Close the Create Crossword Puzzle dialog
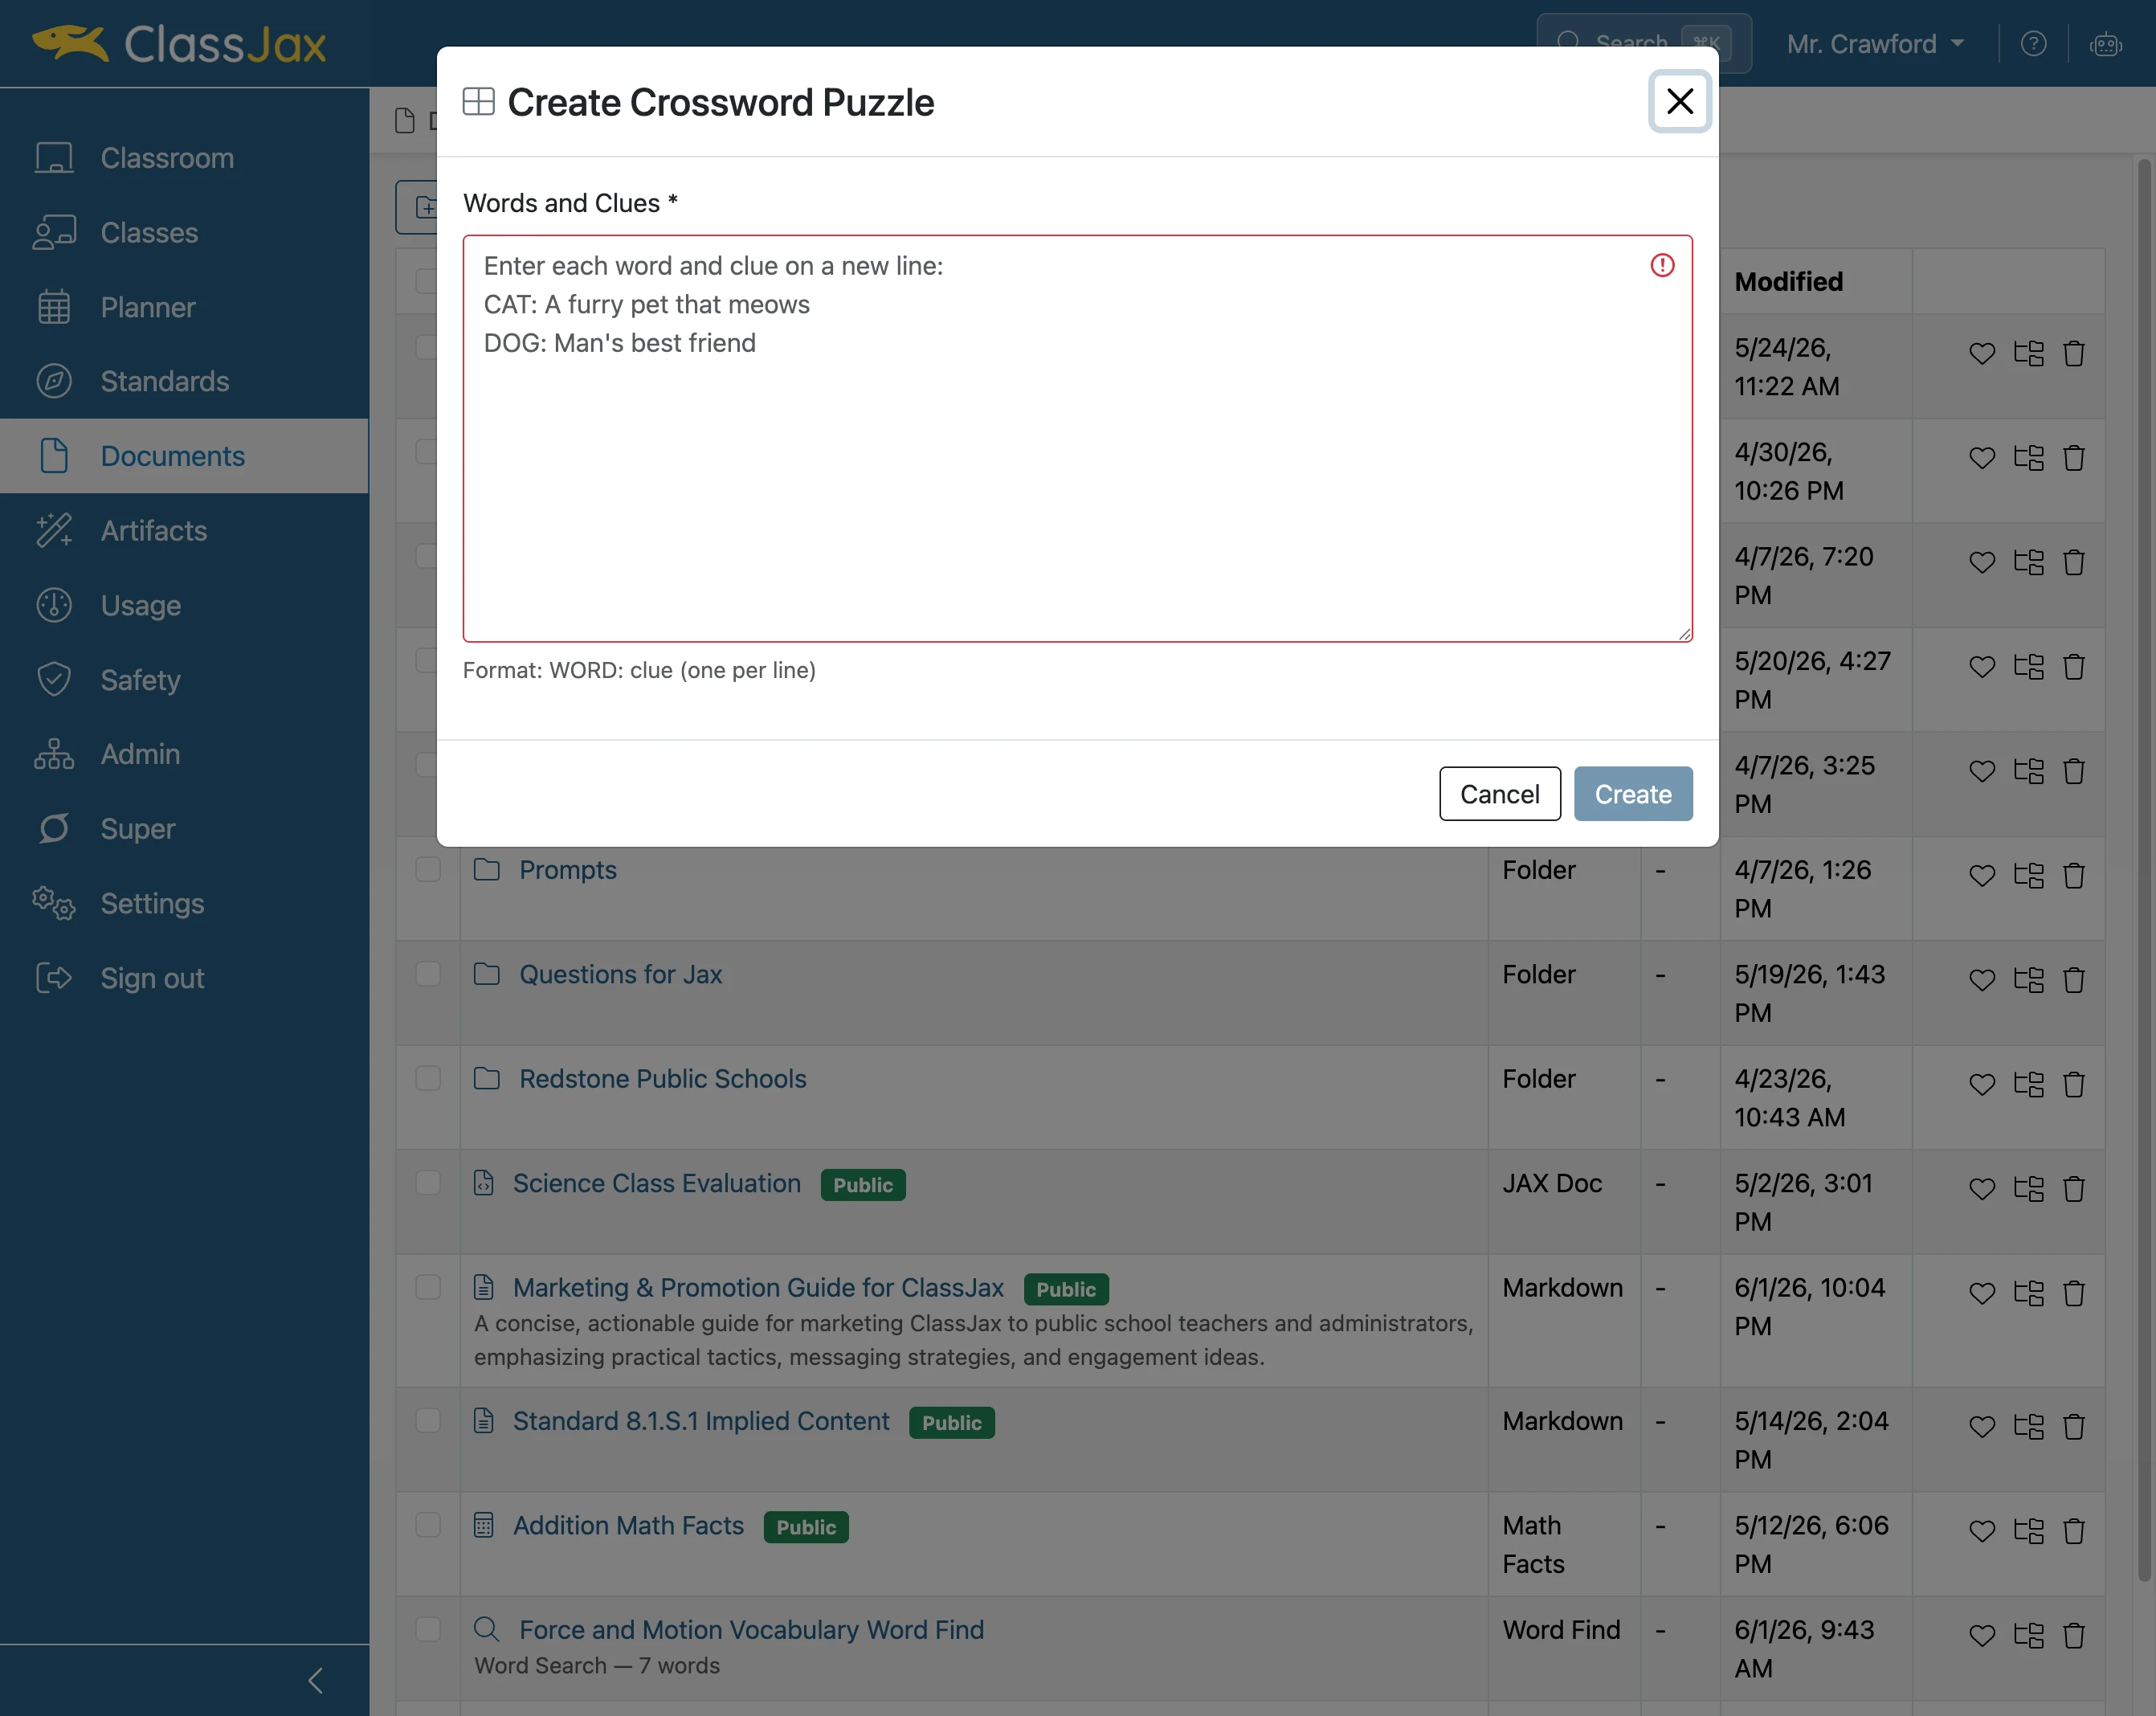The height and width of the screenshot is (1716, 2156). coord(1679,101)
